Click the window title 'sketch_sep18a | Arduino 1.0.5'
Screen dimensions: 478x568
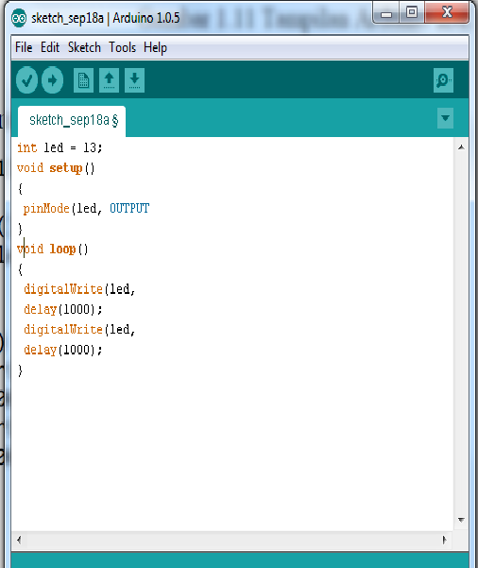coord(106,18)
